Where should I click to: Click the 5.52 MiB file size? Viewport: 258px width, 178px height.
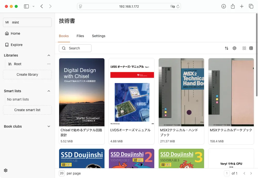click(67, 141)
